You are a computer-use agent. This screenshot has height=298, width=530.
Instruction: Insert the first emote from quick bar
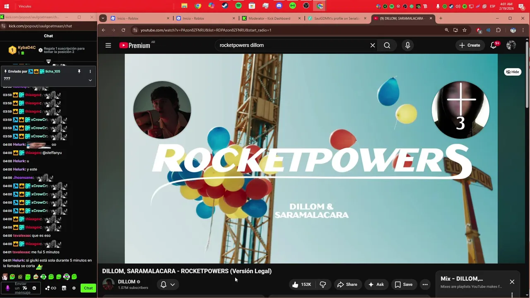[x=5, y=276]
